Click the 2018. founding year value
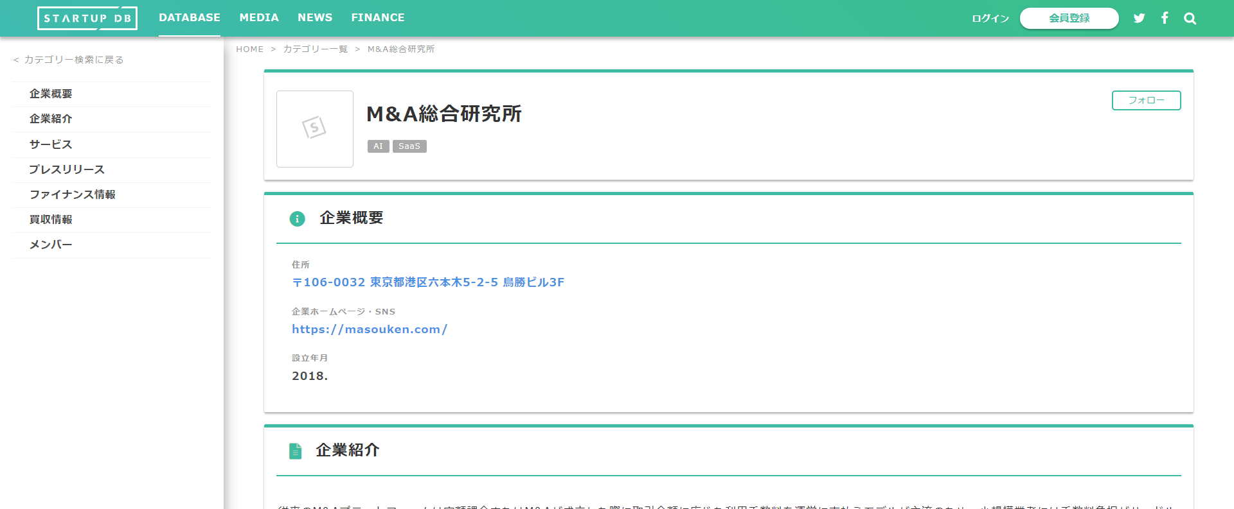 [310, 376]
